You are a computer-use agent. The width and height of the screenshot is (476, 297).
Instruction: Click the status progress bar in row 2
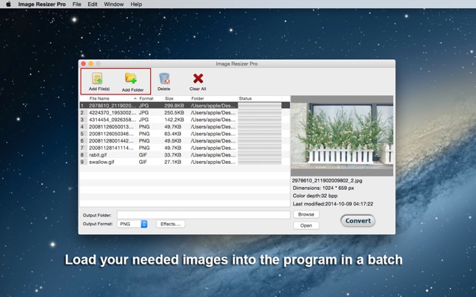[260, 112]
